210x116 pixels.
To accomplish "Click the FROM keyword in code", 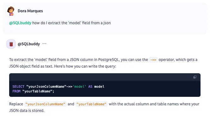I will point(16,91).
